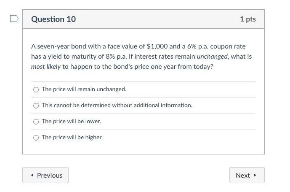Click the answer text "The price will be higher."
290x192 pixels.
point(72,137)
